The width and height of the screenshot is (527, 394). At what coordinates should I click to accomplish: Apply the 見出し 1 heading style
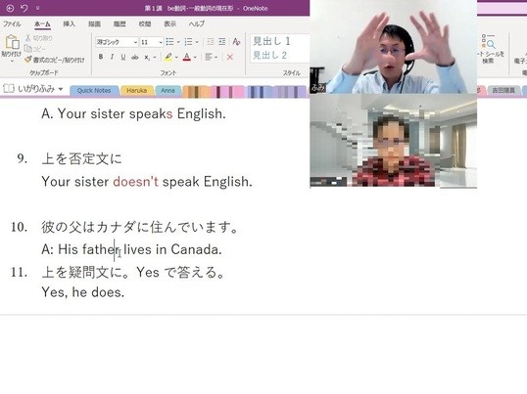[271, 41]
